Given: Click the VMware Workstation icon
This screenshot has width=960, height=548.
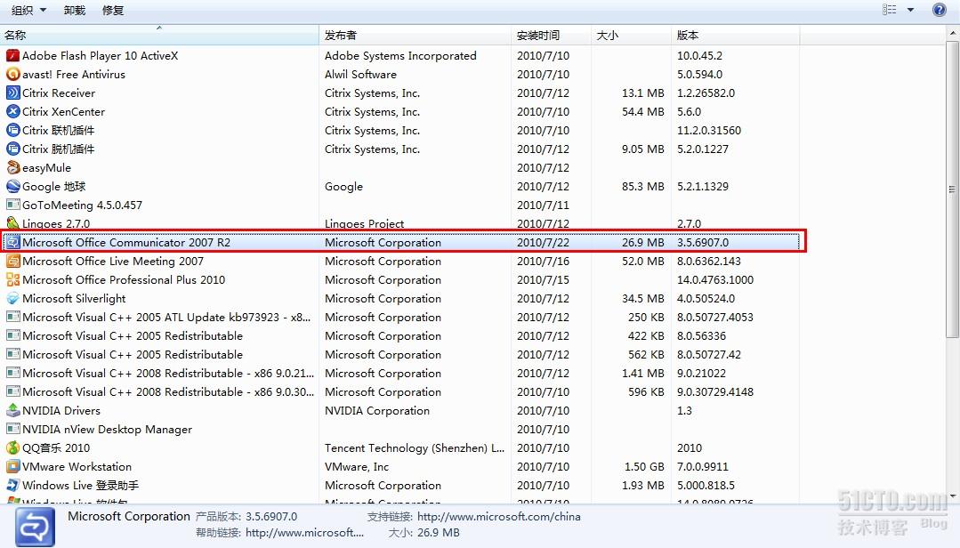Looking at the screenshot, I should (12, 466).
